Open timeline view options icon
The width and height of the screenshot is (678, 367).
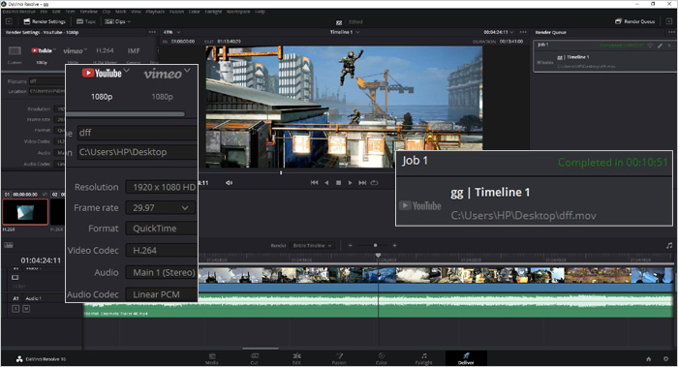8,245
